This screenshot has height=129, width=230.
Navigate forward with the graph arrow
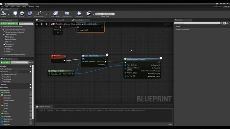pos(46,24)
